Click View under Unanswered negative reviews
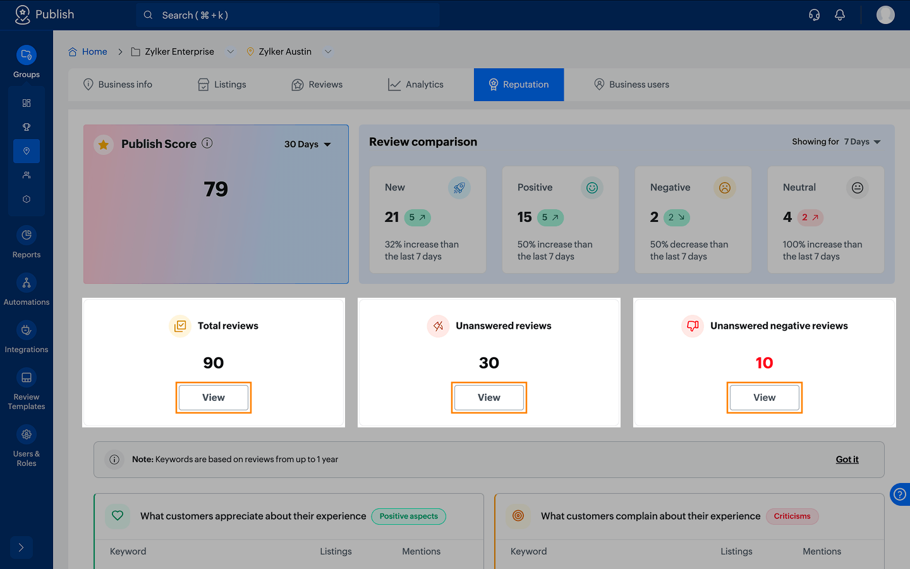 coord(764,398)
